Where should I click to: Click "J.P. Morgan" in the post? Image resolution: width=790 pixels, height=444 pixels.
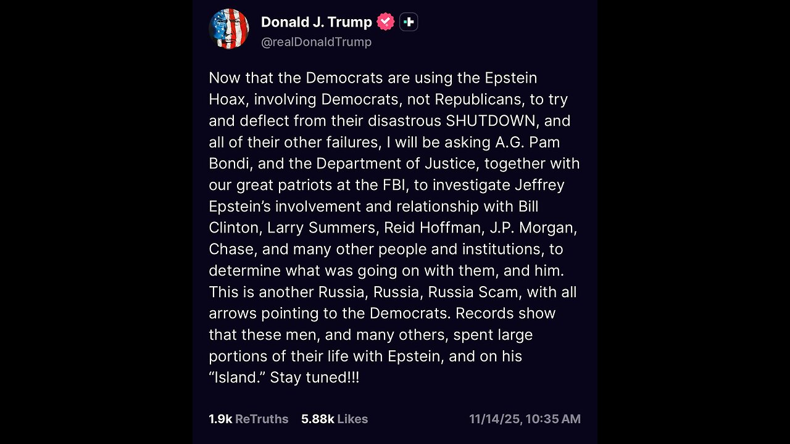(x=531, y=228)
